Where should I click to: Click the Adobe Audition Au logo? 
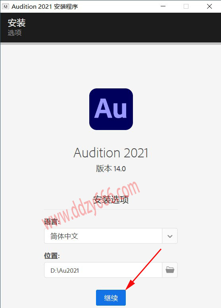(111, 109)
